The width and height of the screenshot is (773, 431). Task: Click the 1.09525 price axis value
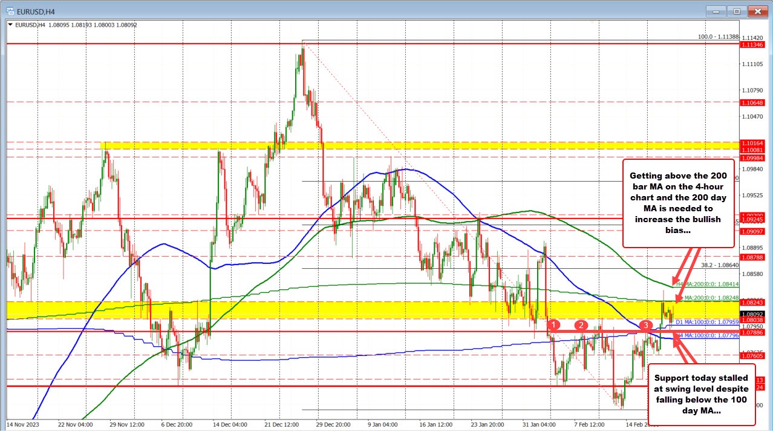752,196
